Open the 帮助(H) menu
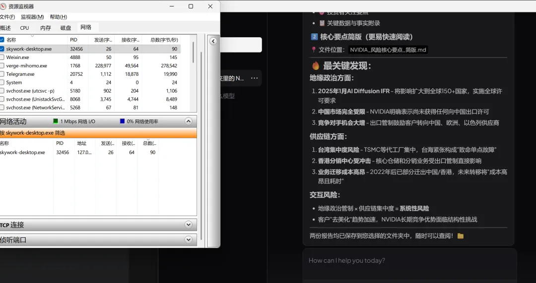The image size is (536, 283). point(59,17)
